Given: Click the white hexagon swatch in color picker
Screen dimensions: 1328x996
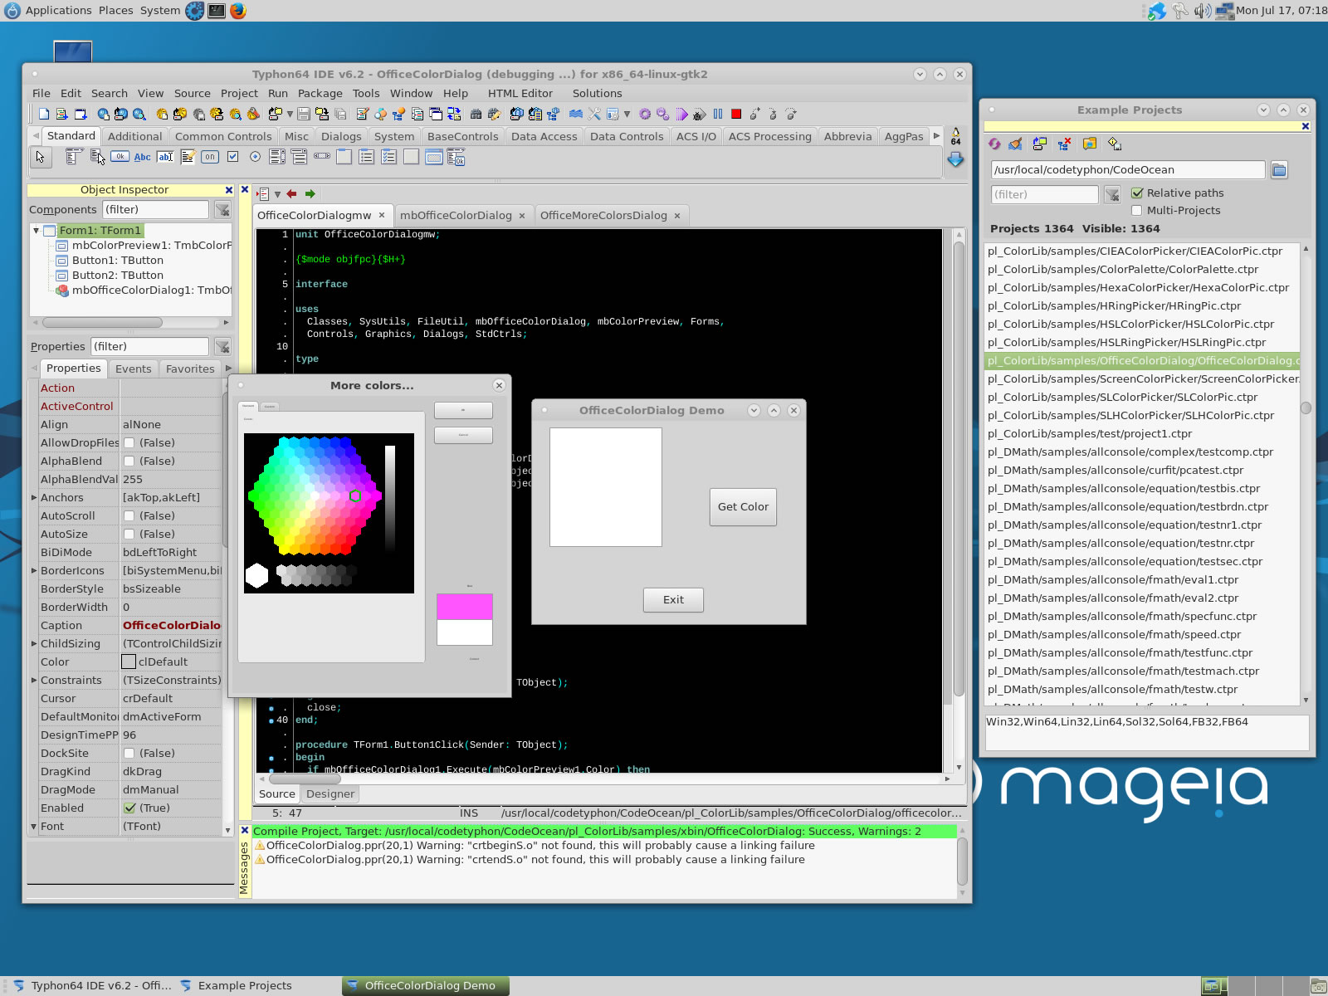Looking at the screenshot, I should pyautogui.click(x=257, y=575).
